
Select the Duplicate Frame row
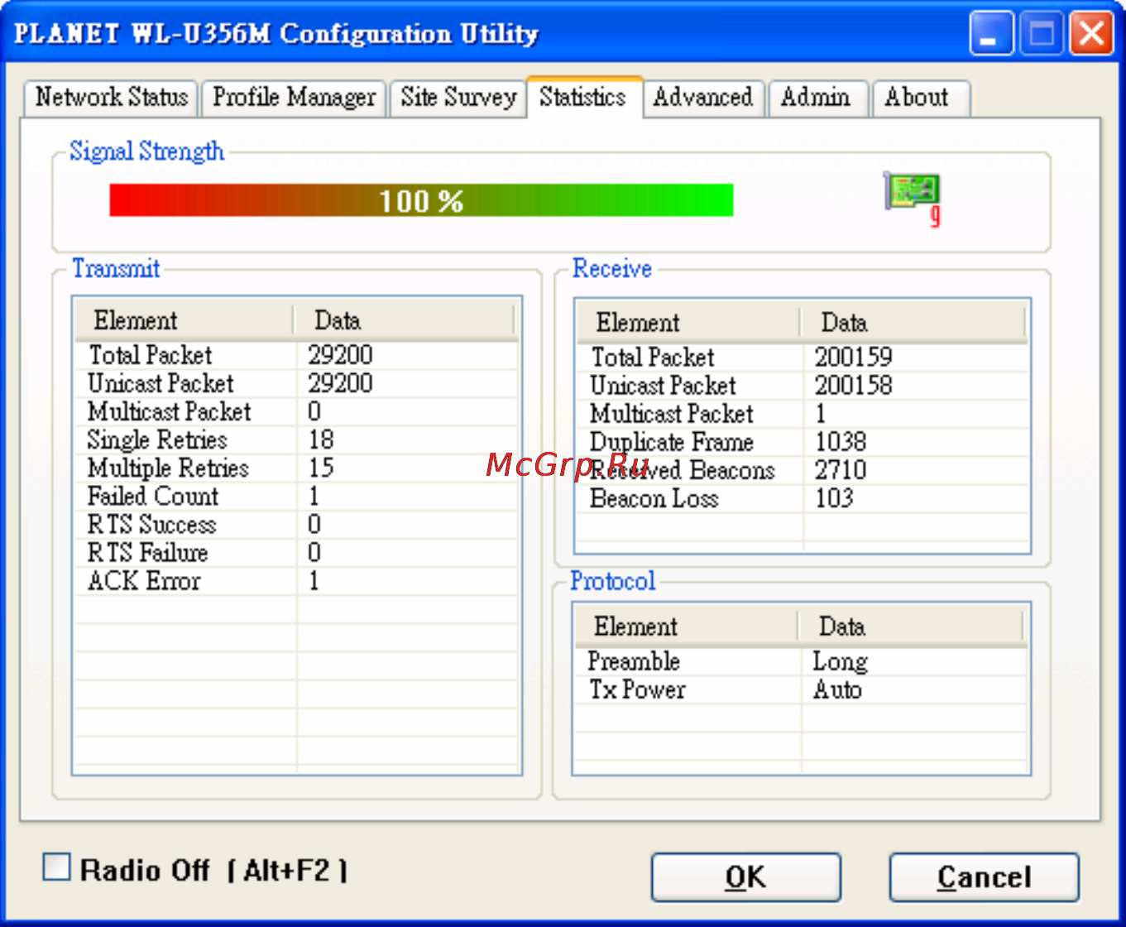coord(803,442)
